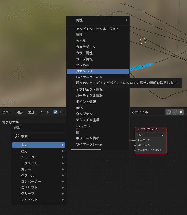187x215 pixels.
Task: Open ベクトル category submenu
Action: (38, 175)
